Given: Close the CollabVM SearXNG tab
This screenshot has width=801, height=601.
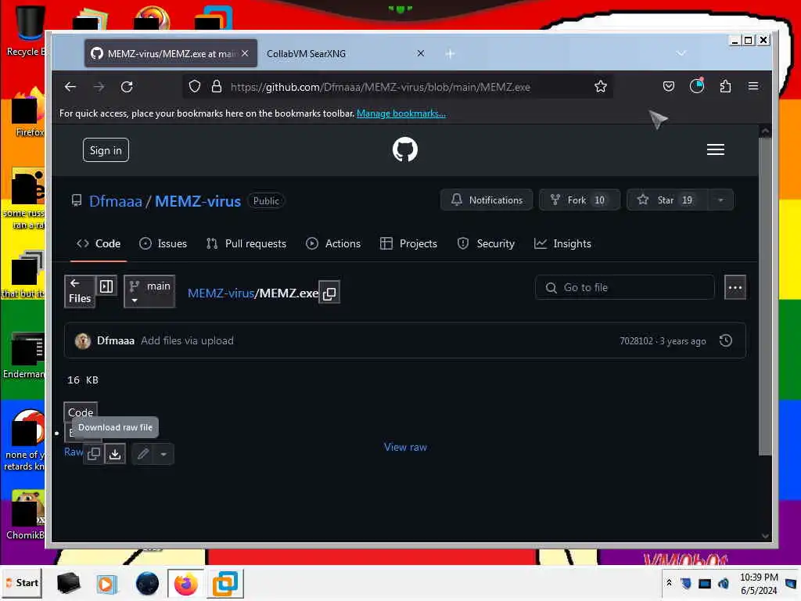Looking at the screenshot, I should 420,53.
